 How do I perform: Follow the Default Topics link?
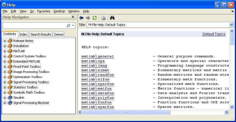214,34
